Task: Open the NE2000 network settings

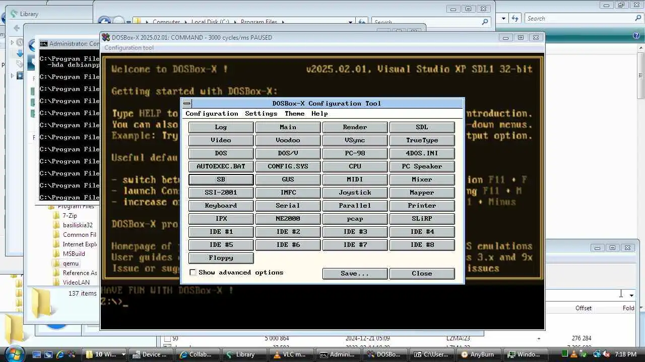Action: click(x=288, y=219)
